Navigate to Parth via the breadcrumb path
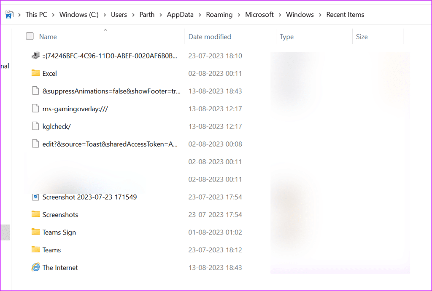 [147, 14]
